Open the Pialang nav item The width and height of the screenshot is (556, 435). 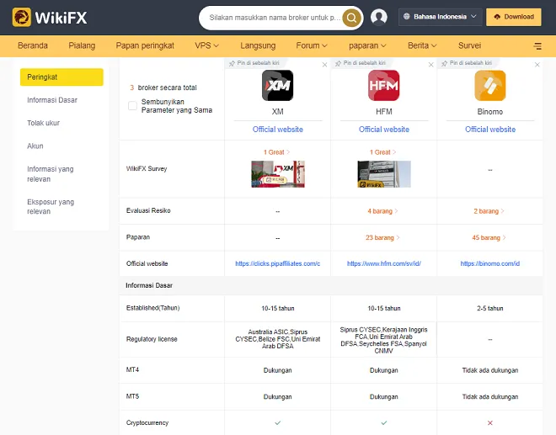(82, 45)
